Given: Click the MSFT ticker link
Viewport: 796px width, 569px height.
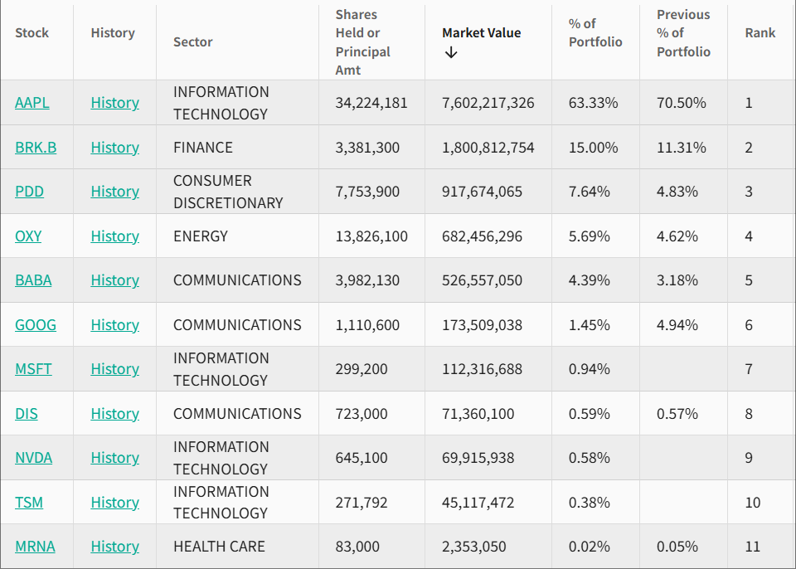Looking at the screenshot, I should click(x=33, y=369).
